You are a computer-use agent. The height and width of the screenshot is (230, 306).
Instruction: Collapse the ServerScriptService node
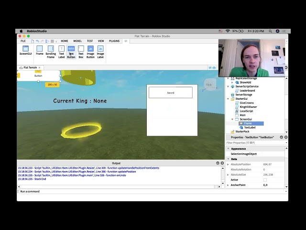(x=228, y=86)
